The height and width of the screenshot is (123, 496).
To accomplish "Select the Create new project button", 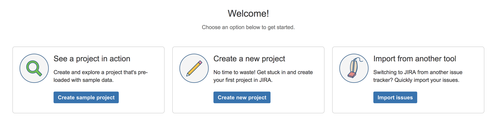I will coord(242,97).
